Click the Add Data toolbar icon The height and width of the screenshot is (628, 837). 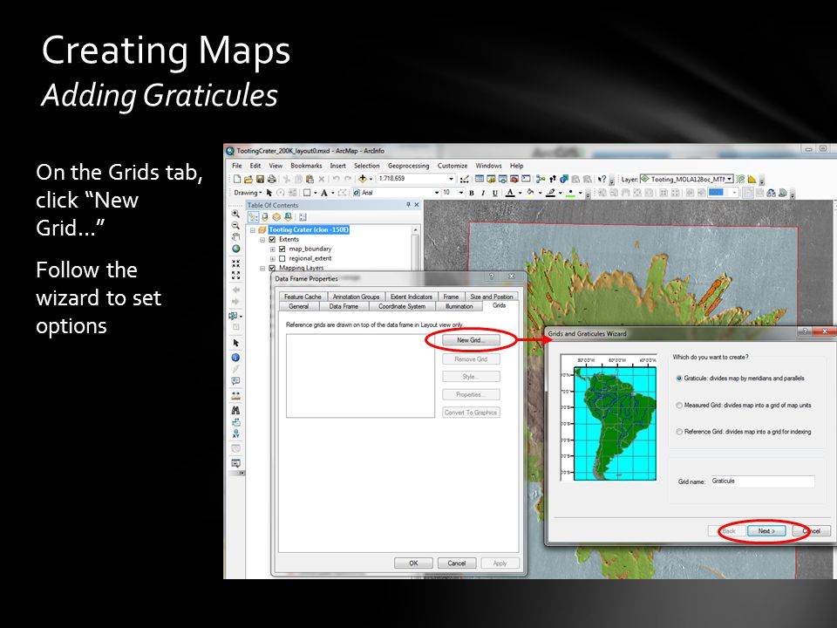tap(363, 179)
